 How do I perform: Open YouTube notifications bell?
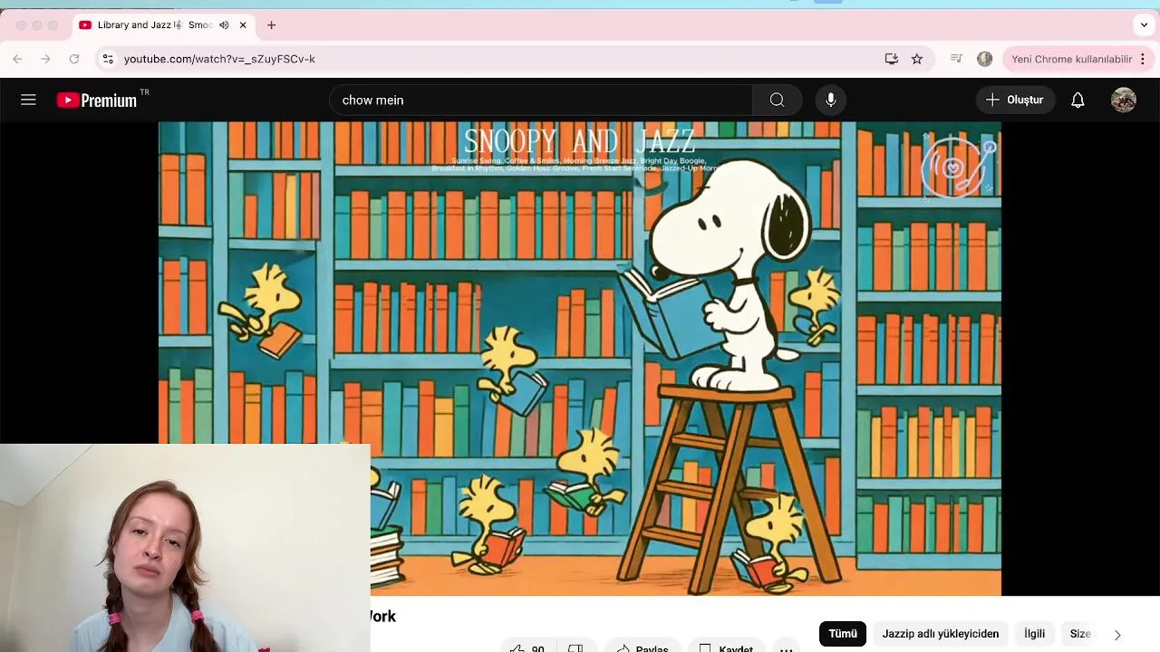(x=1078, y=100)
